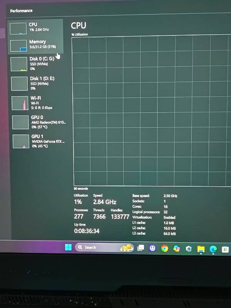Open the purple robot-face app in taskbar
This screenshot has height=308, width=231.
[x=152, y=248]
